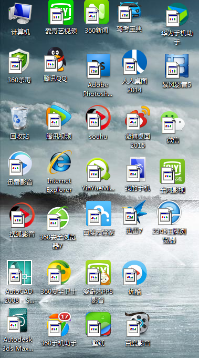Select the AutoCAD 2008 shortcut
This screenshot has width=199, height=358.
19,273
